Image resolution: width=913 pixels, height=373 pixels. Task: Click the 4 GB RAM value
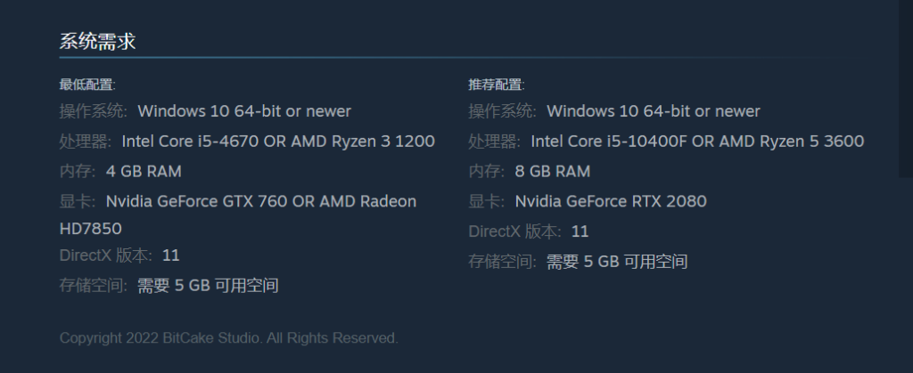click(144, 172)
